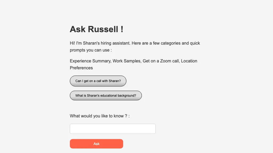273x153 pixels.
Task: Click inside the question input field
Action: pos(113,129)
